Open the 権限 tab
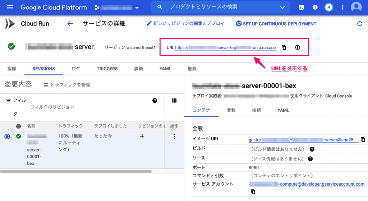Viewport: 368px width, 201px height. tap(192, 69)
